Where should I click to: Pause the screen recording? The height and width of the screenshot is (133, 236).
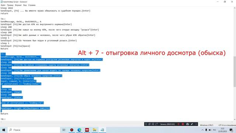click(x=178, y=124)
